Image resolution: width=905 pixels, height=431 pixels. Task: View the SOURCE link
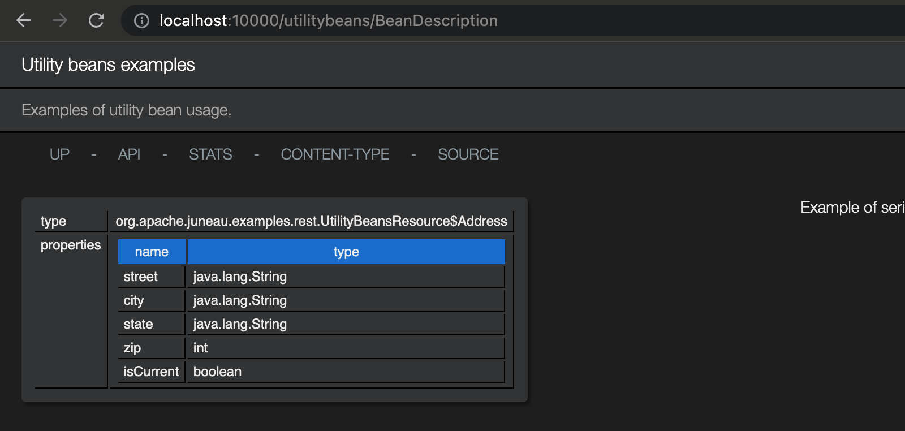[468, 154]
